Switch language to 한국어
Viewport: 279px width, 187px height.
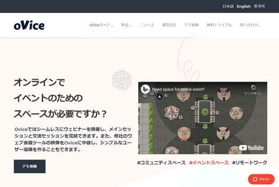tap(259, 6)
